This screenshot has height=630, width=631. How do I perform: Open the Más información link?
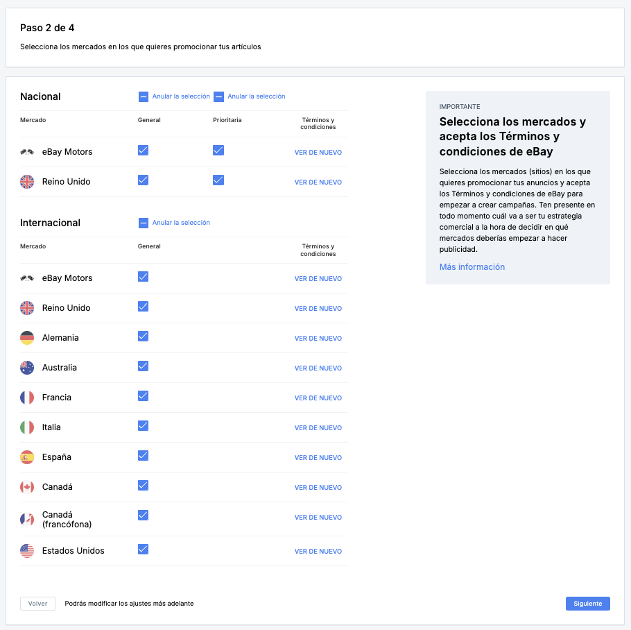pyautogui.click(x=472, y=267)
